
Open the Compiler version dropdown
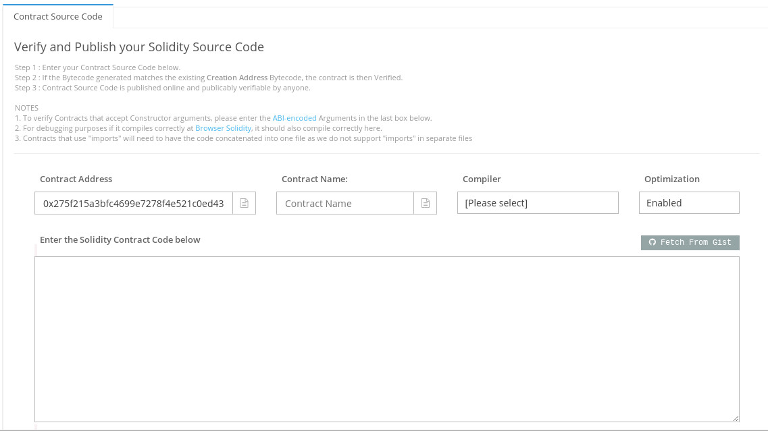pos(538,202)
